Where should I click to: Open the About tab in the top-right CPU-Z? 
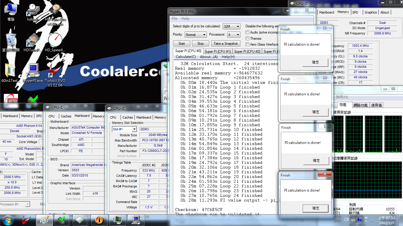385,12
